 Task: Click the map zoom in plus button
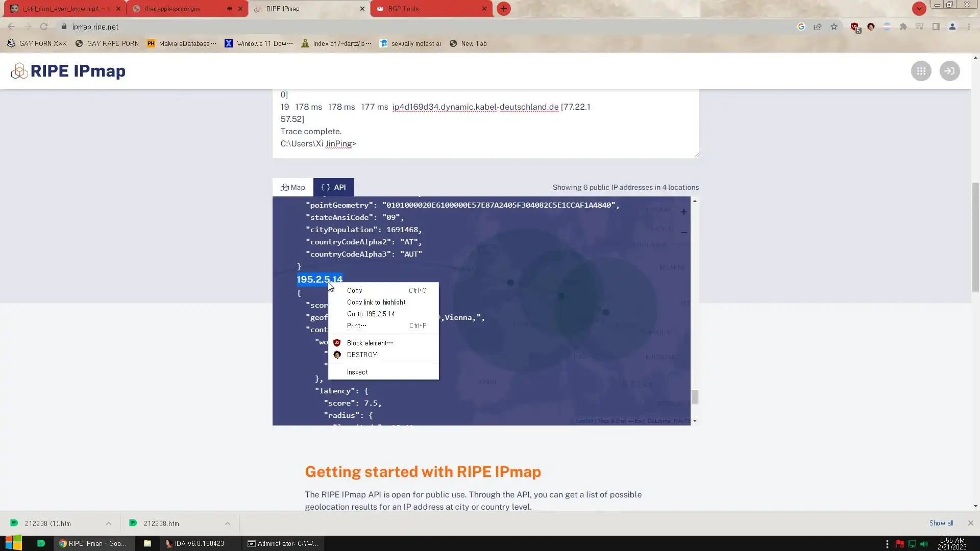coord(683,212)
